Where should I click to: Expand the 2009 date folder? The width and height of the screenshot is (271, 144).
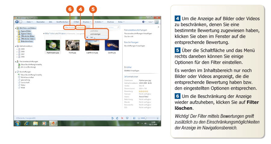(17, 49)
